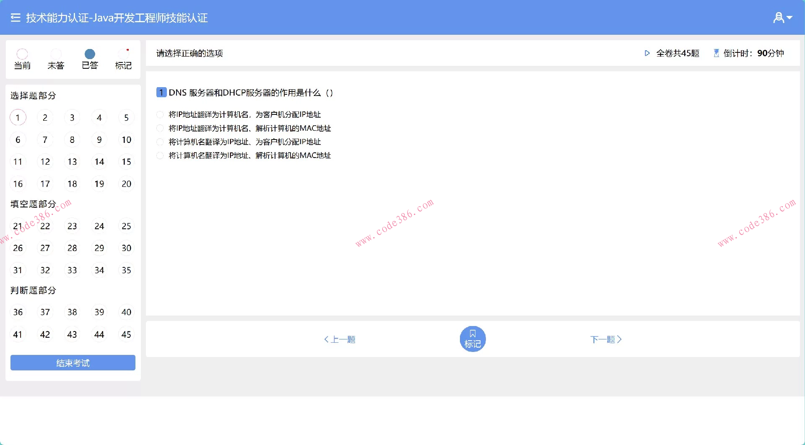Open the hamburger menu in the top bar
The height and width of the screenshot is (445, 805).
click(x=15, y=17)
